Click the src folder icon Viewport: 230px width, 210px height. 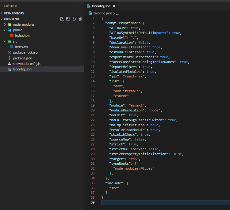(x=10, y=41)
